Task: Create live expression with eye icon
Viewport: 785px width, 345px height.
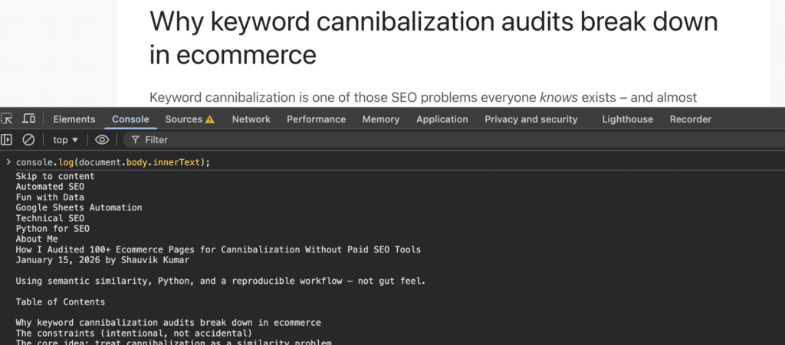Action: (x=102, y=140)
